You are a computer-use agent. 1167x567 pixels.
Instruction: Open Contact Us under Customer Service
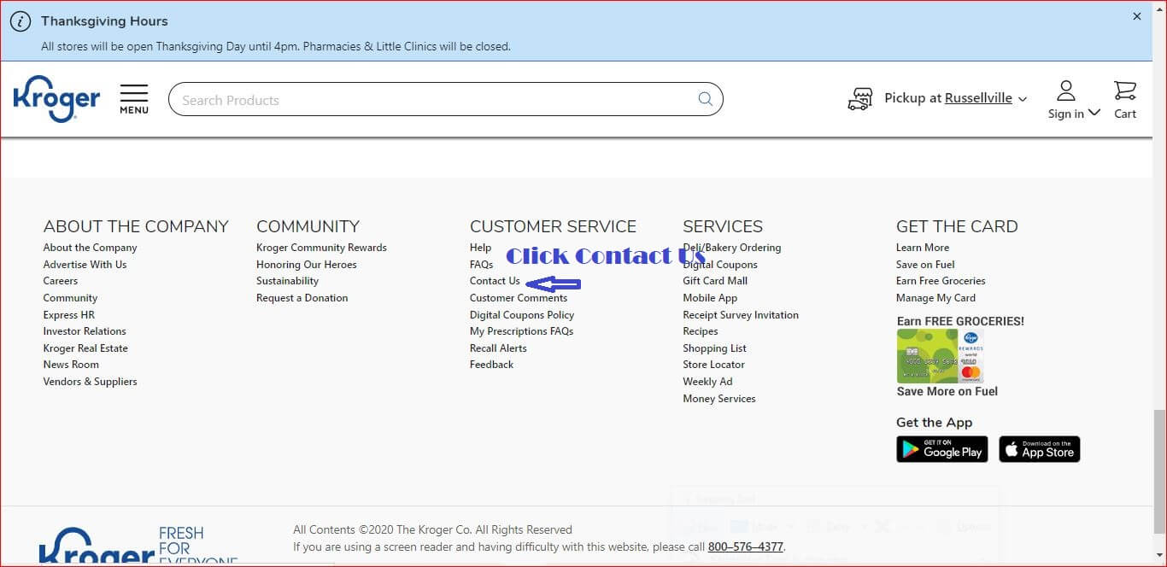(x=494, y=280)
